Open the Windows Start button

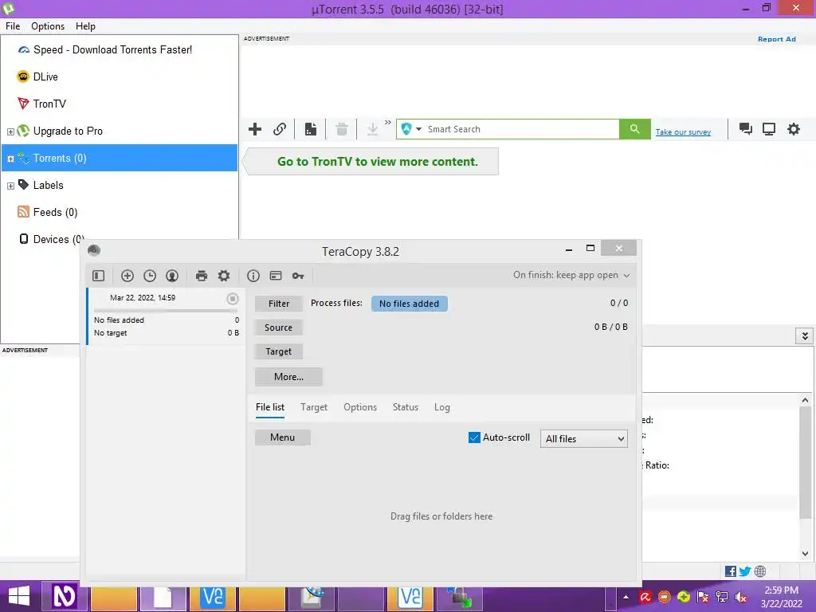tap(19, 596)
